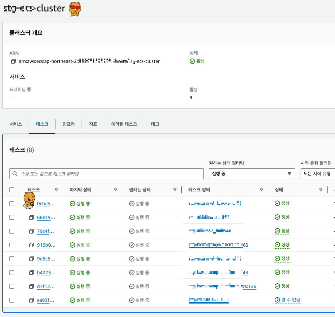The height and width of the screenshot is (317, 335).
Task: Switch to the 서비스 tab
Action: [x=16, y=124]
